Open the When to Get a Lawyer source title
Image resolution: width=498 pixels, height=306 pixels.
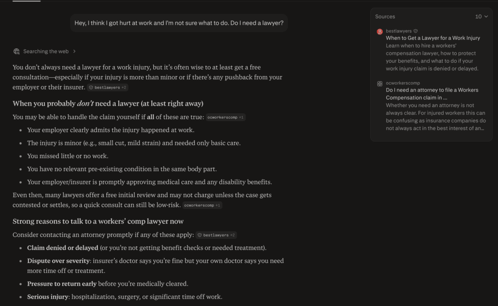(x=433, y=38)
